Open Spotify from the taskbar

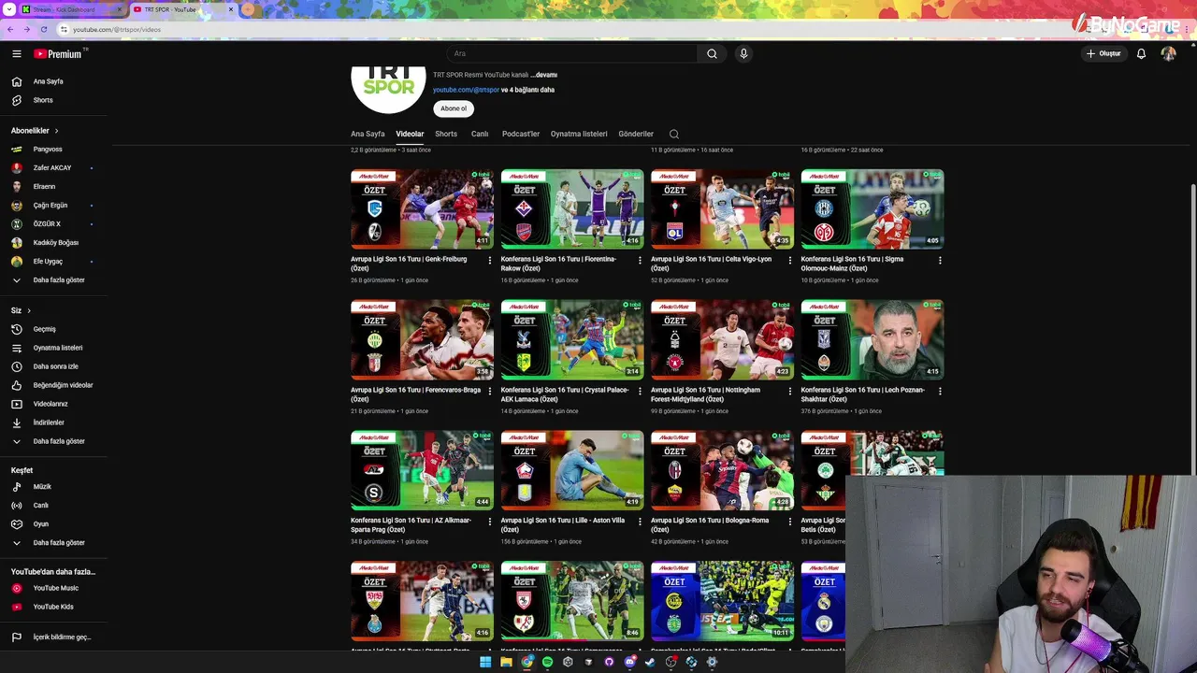click(547, 662)
